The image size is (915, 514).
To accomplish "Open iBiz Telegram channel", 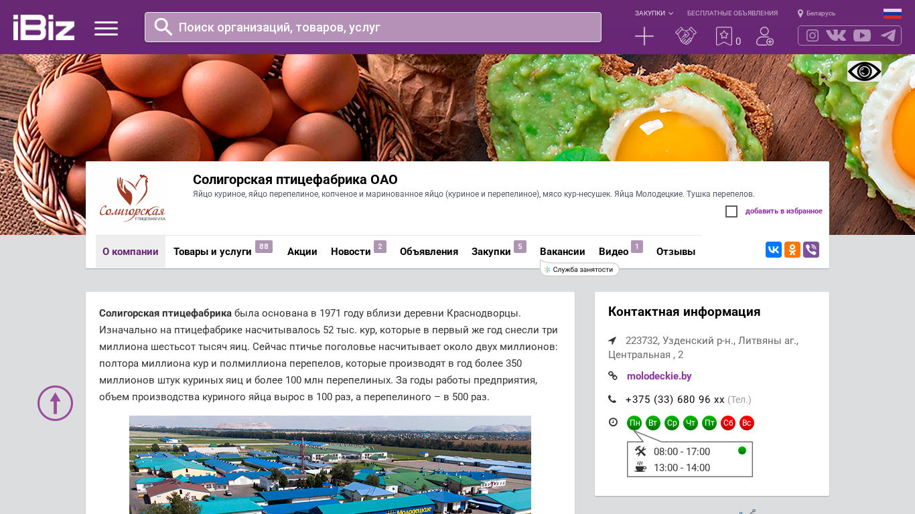I will [x=888, y=35].
